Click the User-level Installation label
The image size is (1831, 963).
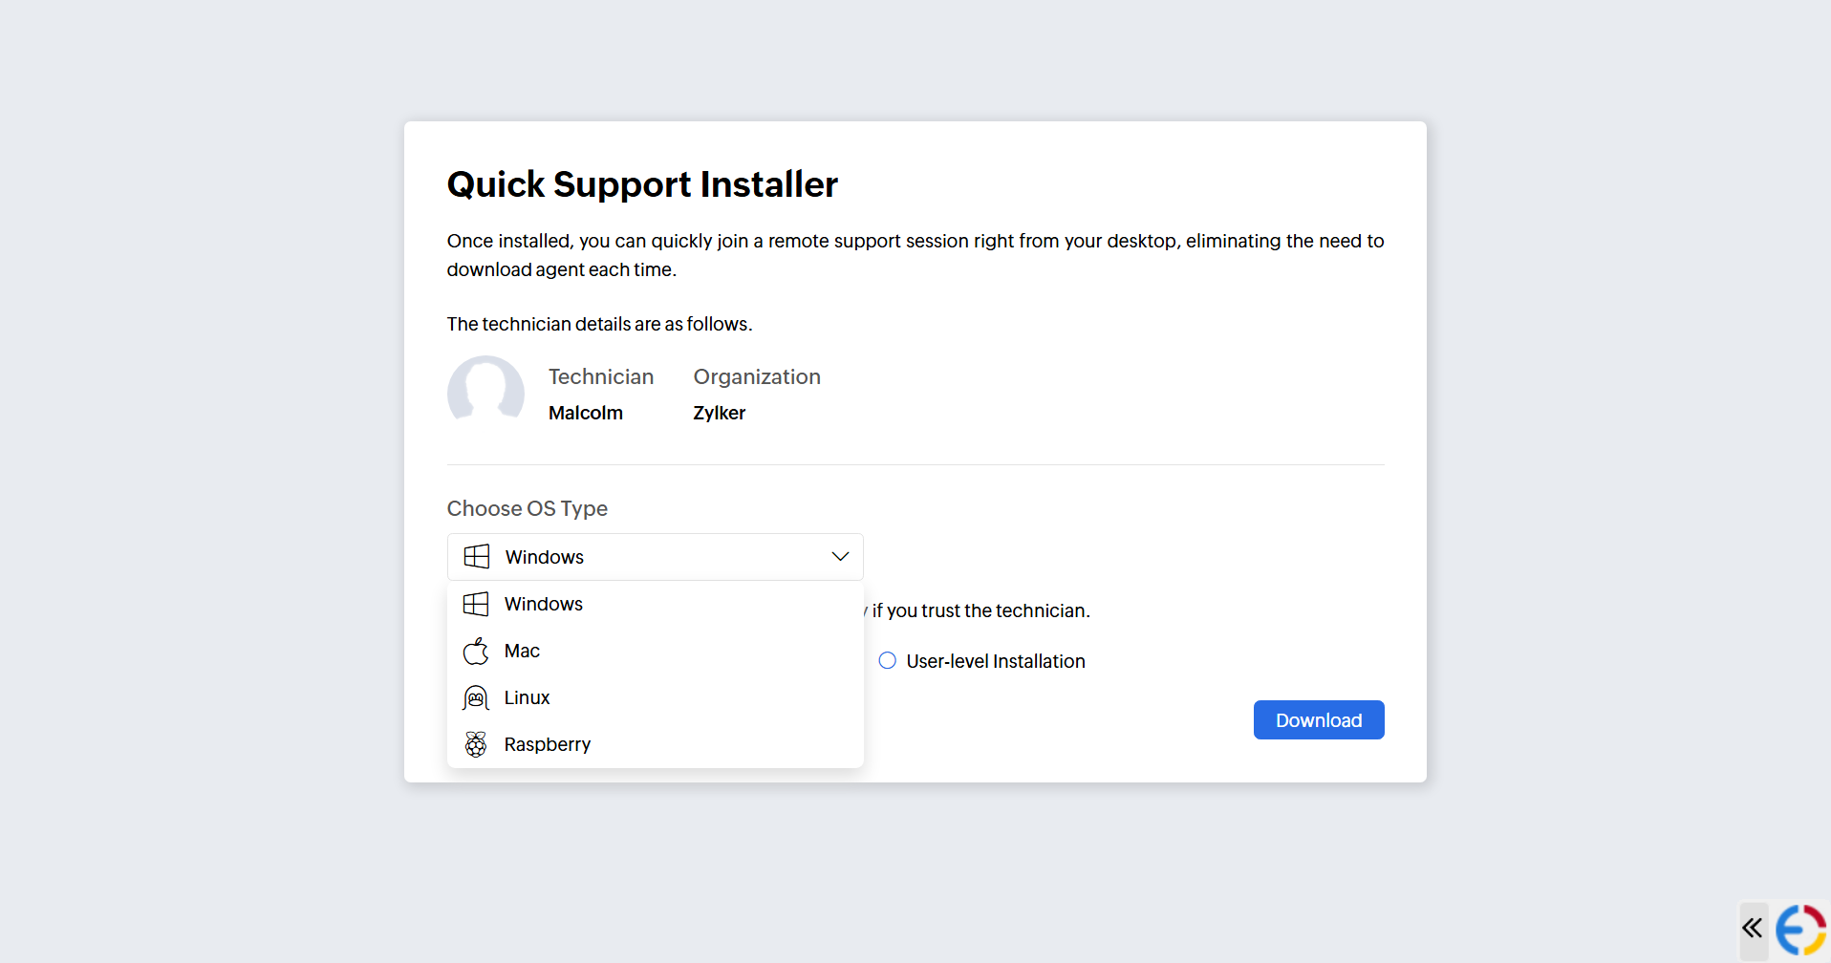pos(995,661)
